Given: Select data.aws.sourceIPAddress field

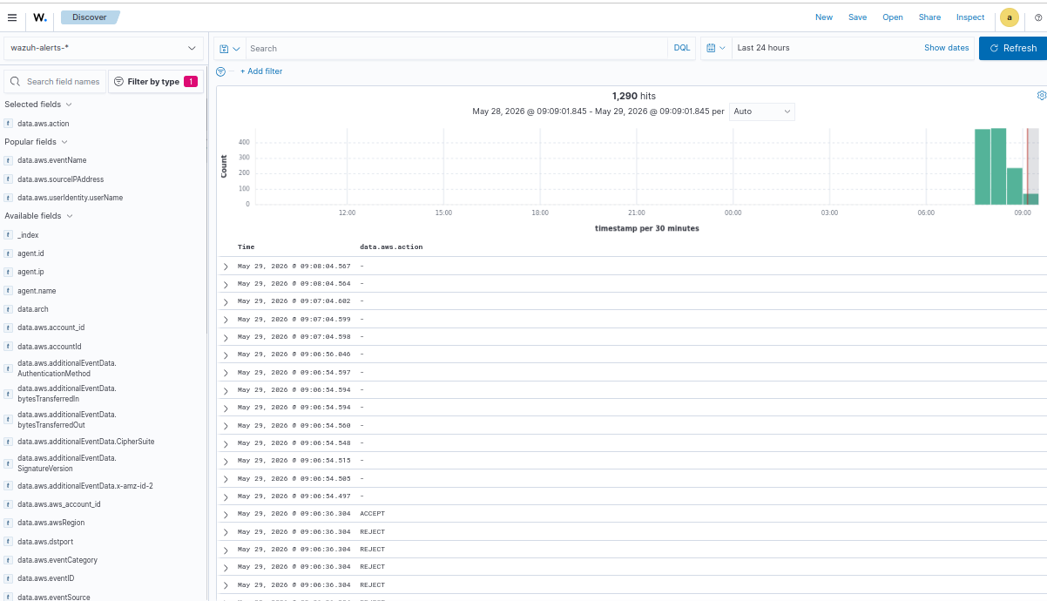Looking at the screenshot, I should pos(60,179).
